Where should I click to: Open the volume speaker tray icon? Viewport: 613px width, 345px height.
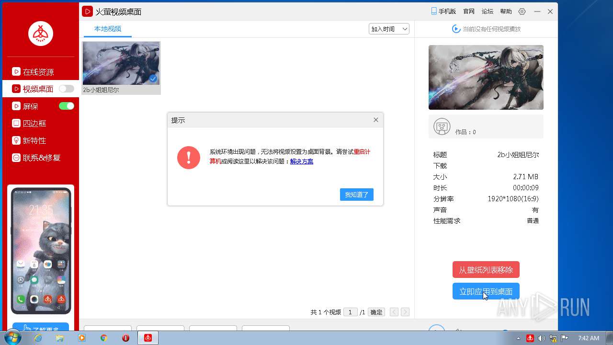pyautogui.click(x=542, y=338)
